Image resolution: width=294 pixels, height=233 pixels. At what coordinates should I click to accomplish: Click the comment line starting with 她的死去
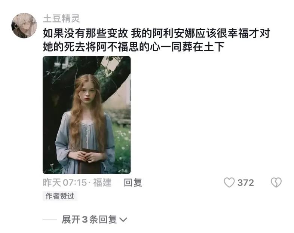[134, 47]
